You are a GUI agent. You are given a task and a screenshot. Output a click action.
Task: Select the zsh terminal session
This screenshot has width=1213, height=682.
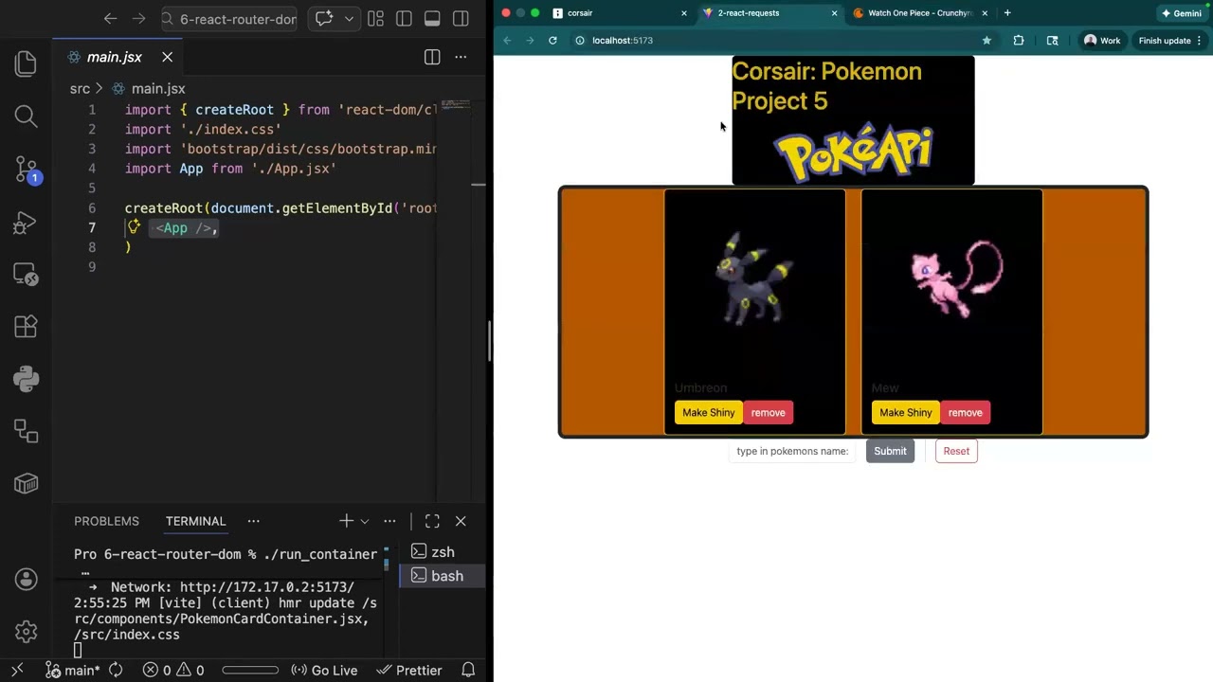(x=443, y=552)
